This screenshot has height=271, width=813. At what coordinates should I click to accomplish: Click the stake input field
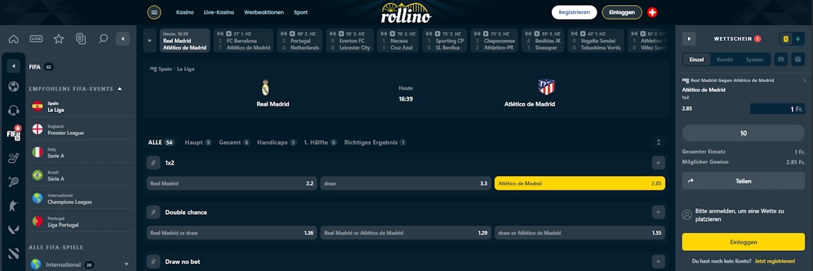778,109
